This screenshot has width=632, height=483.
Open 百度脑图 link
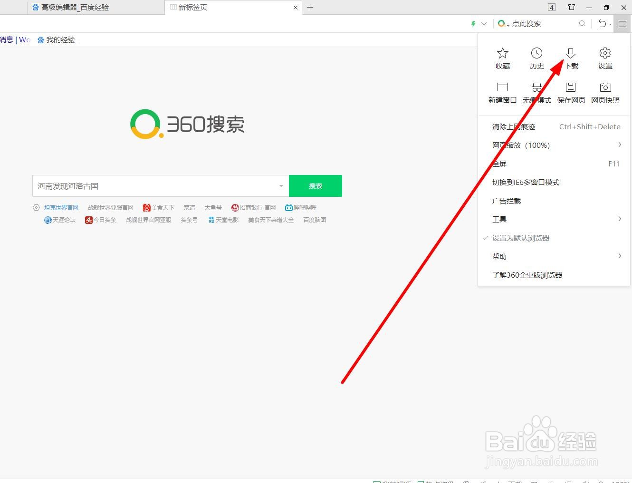[x=315, y=220]
